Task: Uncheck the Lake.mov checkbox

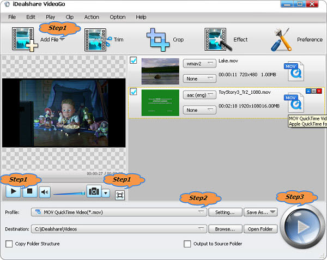Action: [x=134, y=61]
